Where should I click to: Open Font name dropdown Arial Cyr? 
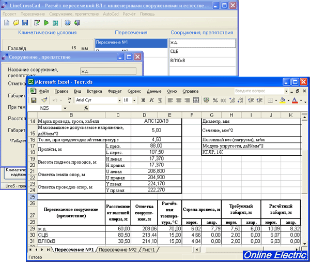pos(119,100)
